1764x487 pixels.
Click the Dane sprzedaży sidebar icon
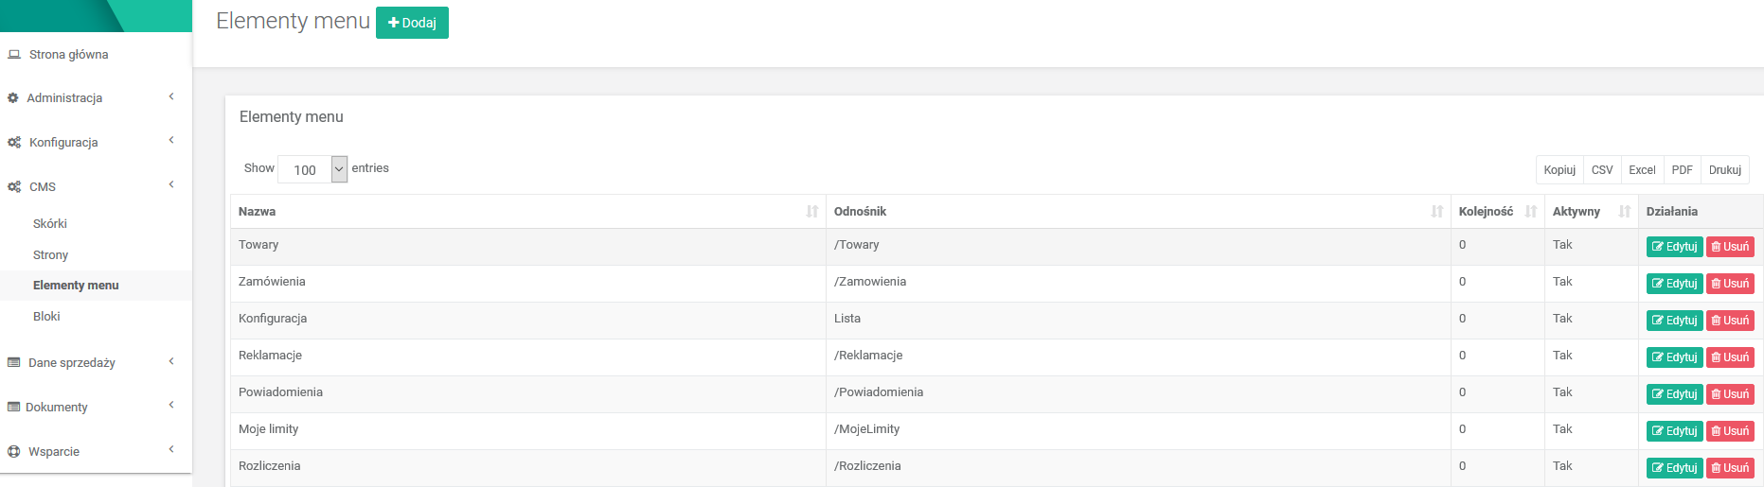(x=14, y=362)
